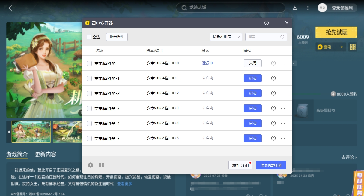Click the yellow 抢先试玩 button
364x196 pixels.
336,32
